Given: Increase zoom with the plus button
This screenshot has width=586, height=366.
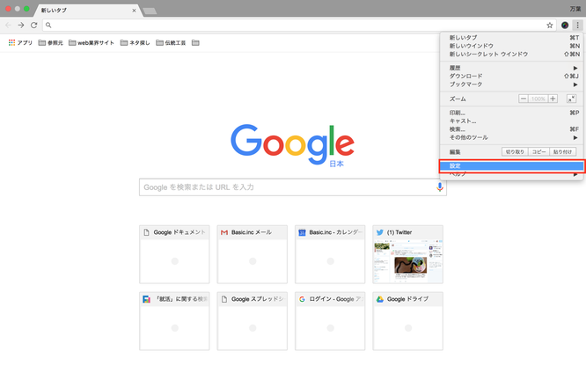Looking at the screenshot, I should click(x=553, y=99).
